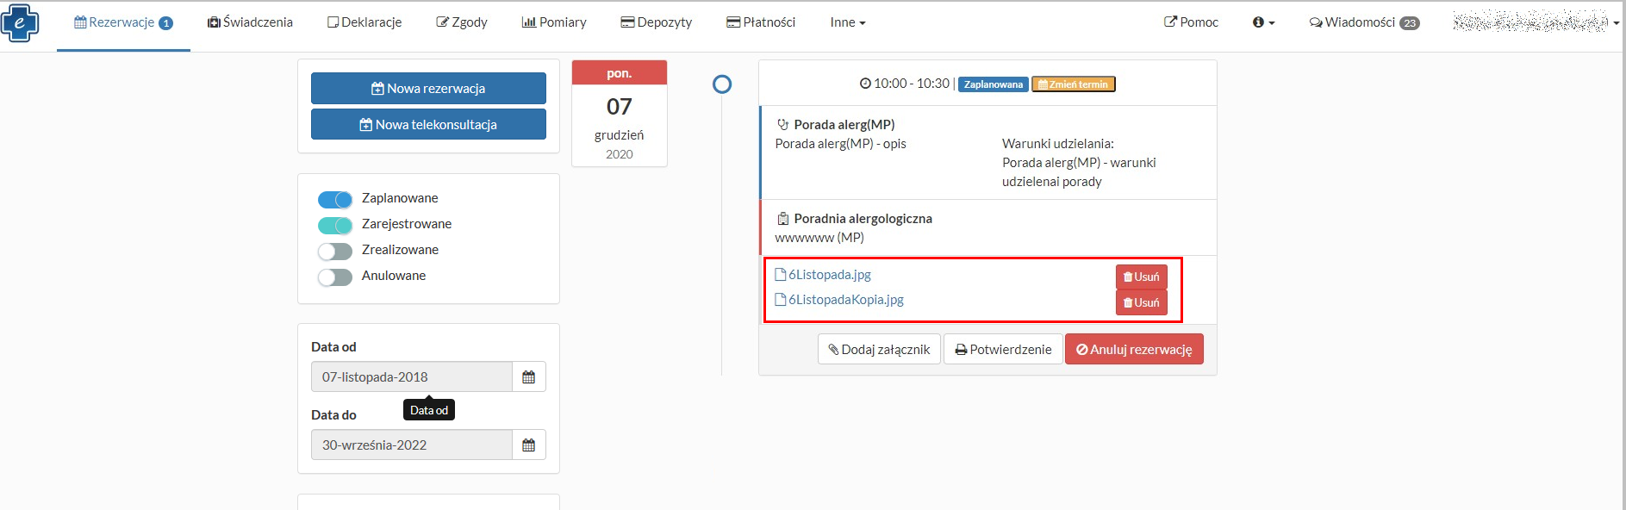Viewport: 1626px width, 510px height.
Task: Click the Data do date field
Action: point(412,445)
